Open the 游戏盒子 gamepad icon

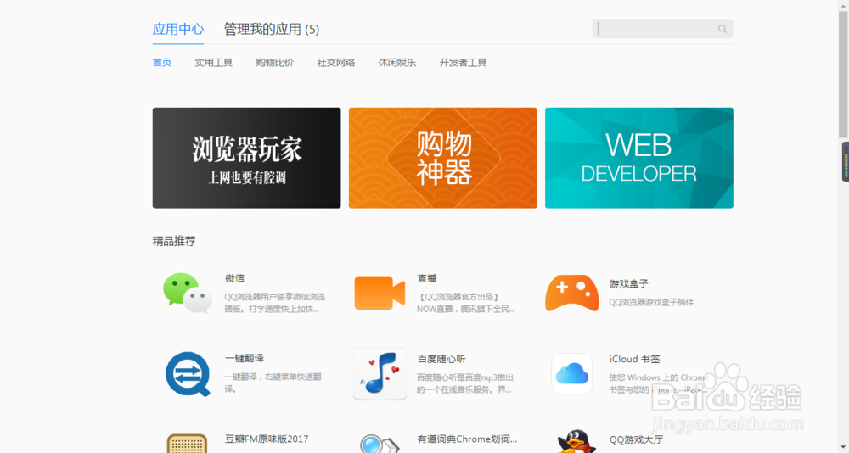click(x=571, y=293)
